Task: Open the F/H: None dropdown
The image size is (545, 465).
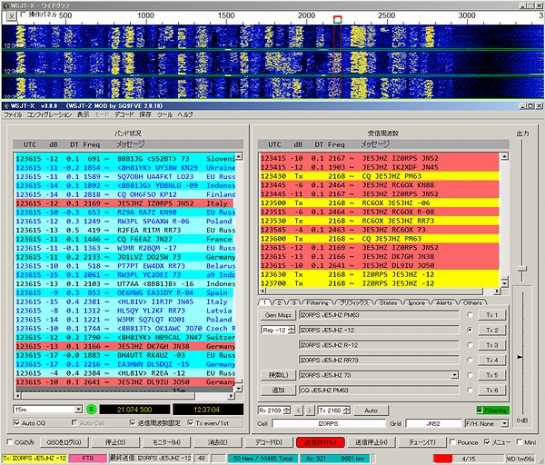Action: click(x=504, y=423)
